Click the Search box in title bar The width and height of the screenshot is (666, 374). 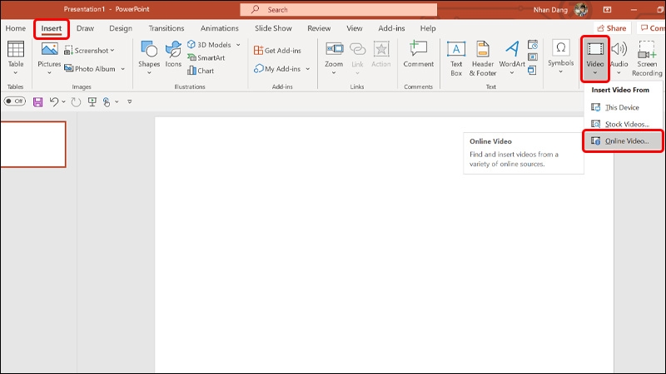tap(339, 9)
